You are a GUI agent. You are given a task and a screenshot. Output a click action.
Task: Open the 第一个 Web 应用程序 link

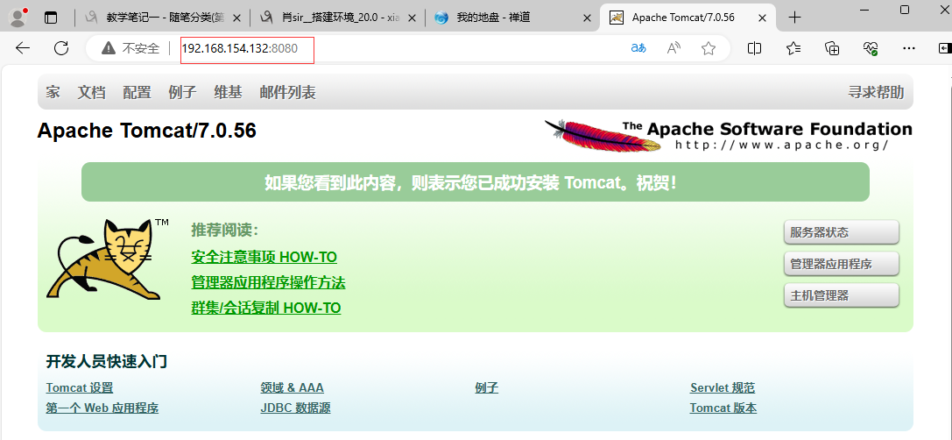pyautogui.click(x=102, y=408)
